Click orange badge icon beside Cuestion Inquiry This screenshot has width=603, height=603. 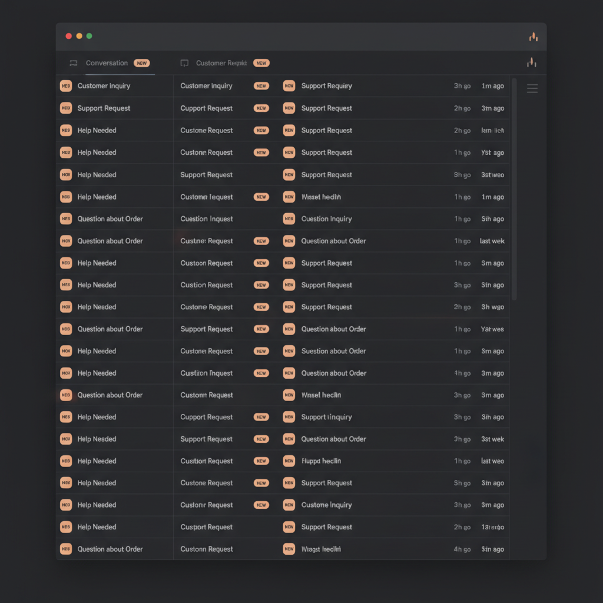(289, 219)
